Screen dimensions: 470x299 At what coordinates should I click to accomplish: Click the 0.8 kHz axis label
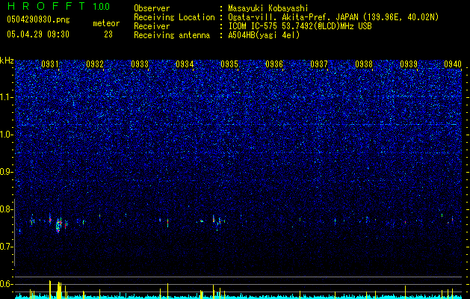pos(7,209)
